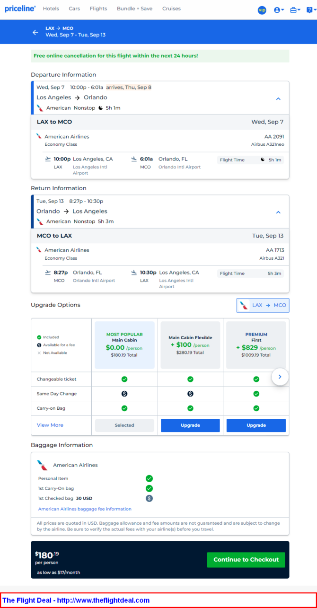Open the Flights menu item
This screenshot has width=317, height=608.
[98, 9]
